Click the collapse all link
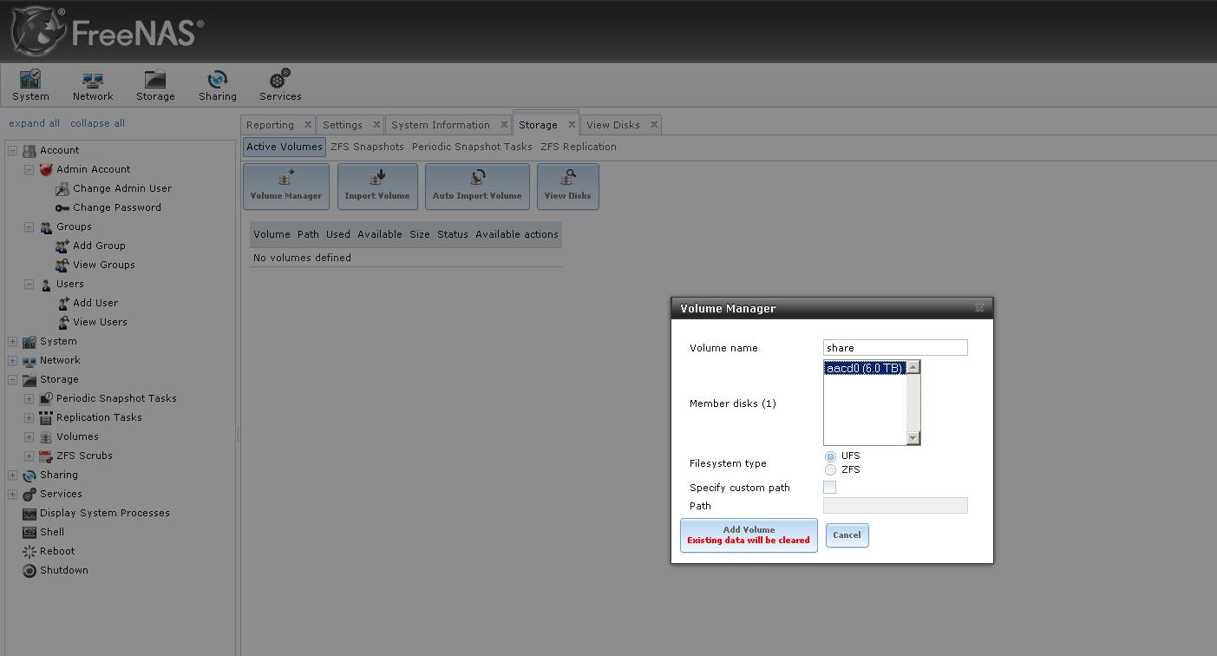This screenshot has width=1217, height=656. (97, 123)
